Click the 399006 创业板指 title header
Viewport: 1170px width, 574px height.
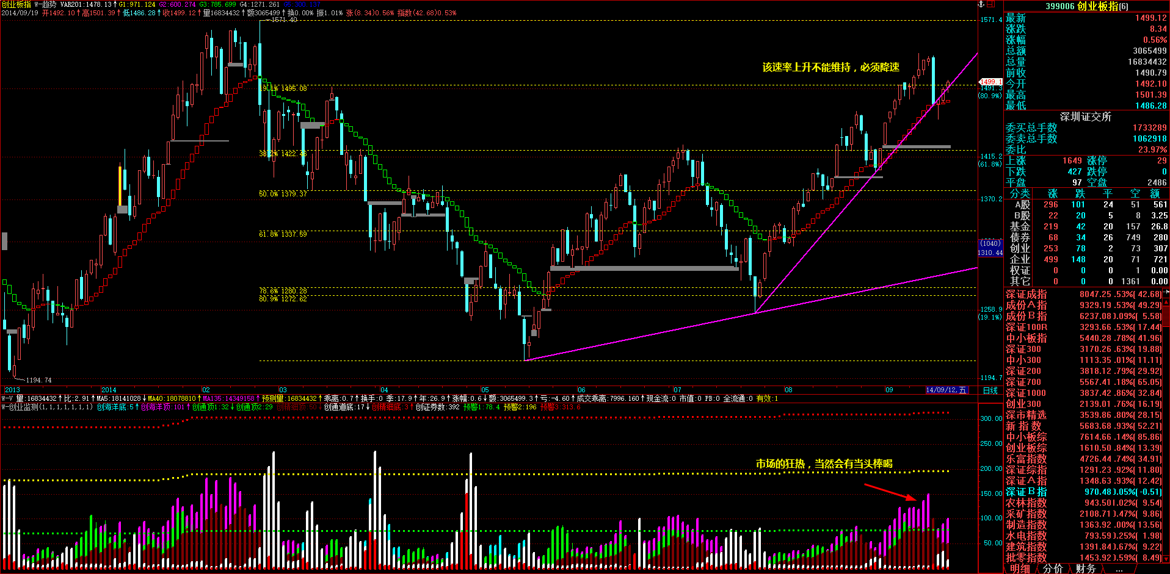[x=1087, y=6]
